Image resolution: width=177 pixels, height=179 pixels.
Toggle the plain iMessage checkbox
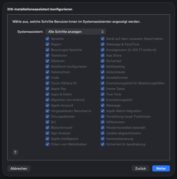[103, 105]
